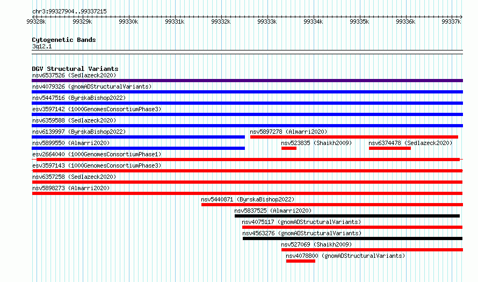Screen dimensions: 478x282
Task: Click the red bar under esv3597143
Action: pyautogui.click(x=247, y=171)
